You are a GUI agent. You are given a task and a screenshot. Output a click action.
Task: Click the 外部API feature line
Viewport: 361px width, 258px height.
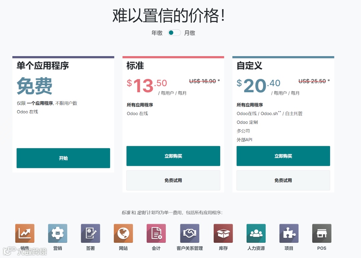pyautogui.click(x=244, y=140)
